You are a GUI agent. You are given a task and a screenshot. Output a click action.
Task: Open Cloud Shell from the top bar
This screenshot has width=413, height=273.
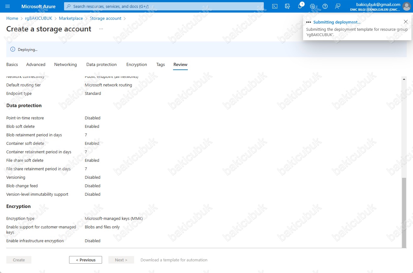[275, 6]
